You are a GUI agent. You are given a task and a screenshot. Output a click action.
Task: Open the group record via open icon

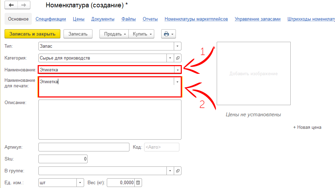[178, 171]
